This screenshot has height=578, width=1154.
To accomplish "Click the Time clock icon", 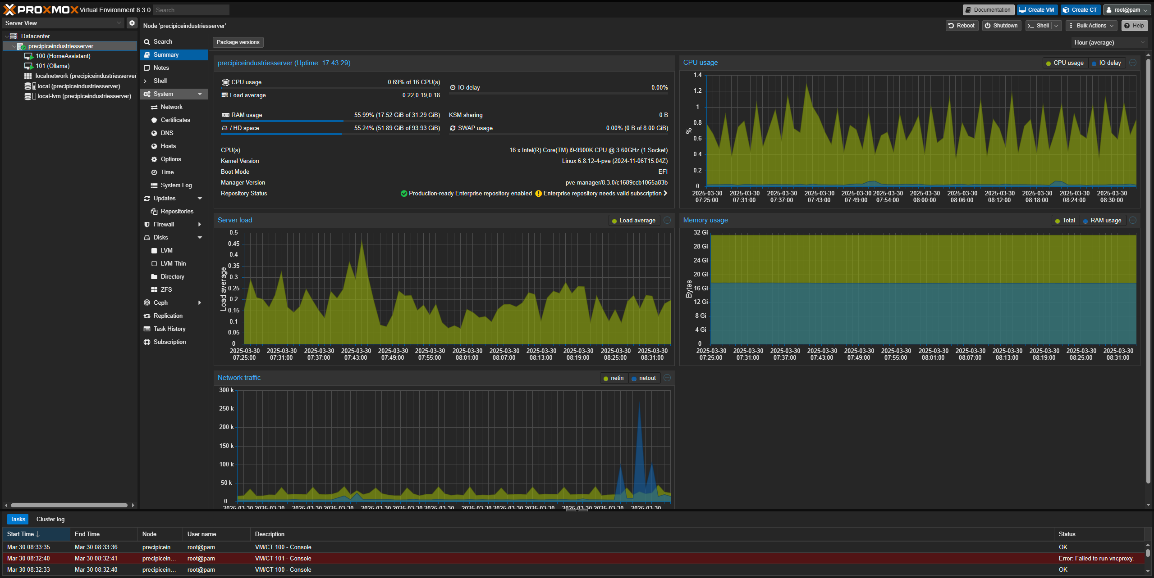I will (154, 172).
